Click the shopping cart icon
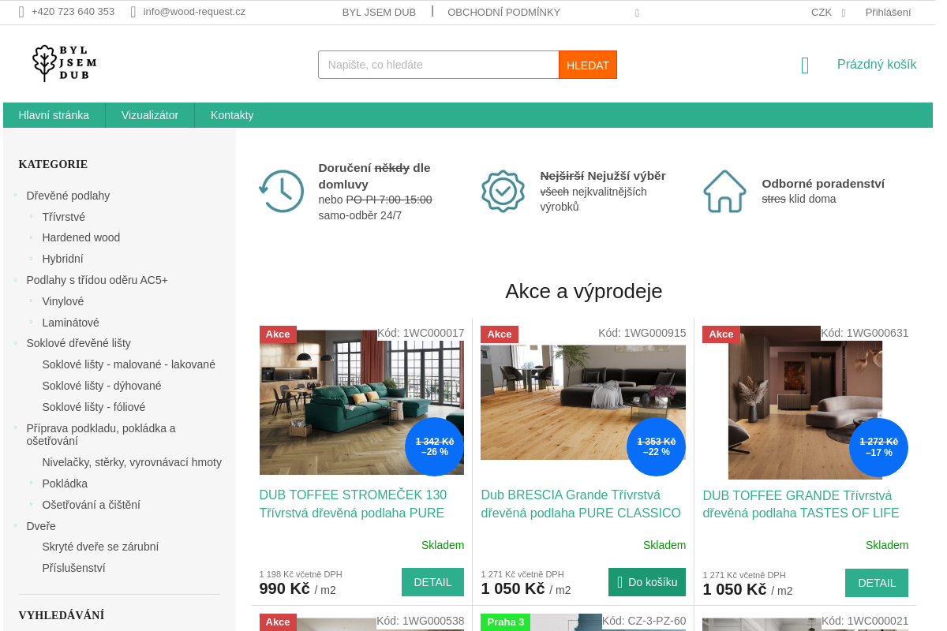The height and width of the screenshot is (631, 947). pos(805,65)
